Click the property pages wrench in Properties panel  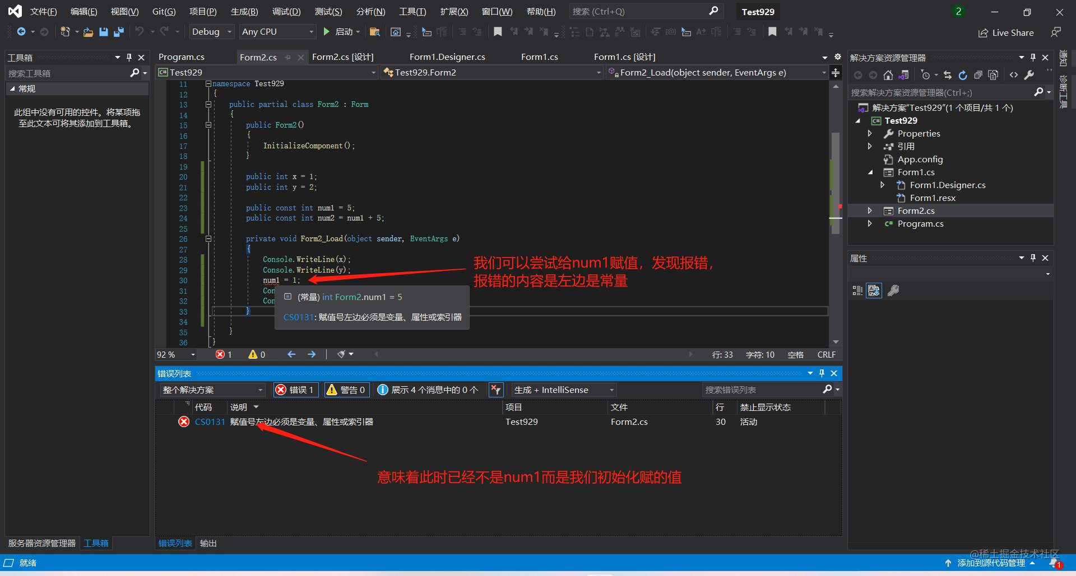coord(893,290)
